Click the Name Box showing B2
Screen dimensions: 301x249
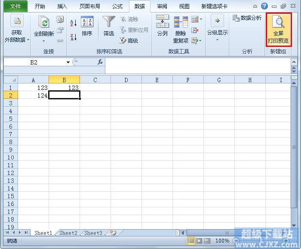pos(34,62)
